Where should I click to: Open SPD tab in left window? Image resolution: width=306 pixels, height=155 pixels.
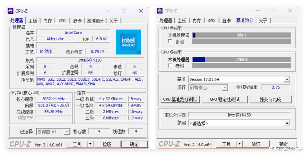(62, 21)
